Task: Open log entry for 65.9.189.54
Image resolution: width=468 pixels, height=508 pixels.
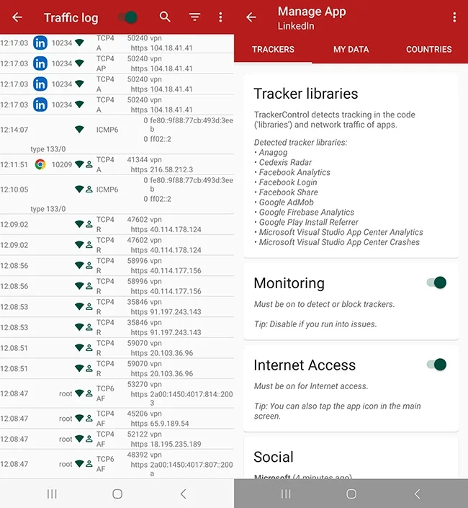Action: (117, 419)
